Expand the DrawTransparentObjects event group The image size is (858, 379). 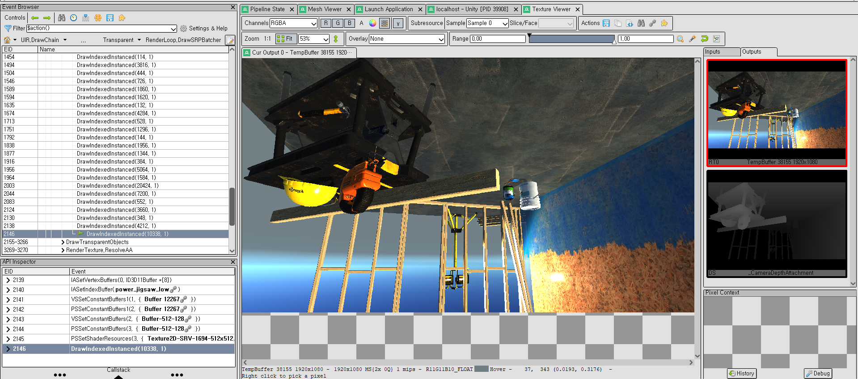(63, 242)
